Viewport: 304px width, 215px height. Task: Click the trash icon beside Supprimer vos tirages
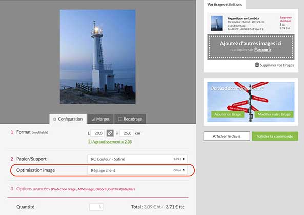pos(257,65)
